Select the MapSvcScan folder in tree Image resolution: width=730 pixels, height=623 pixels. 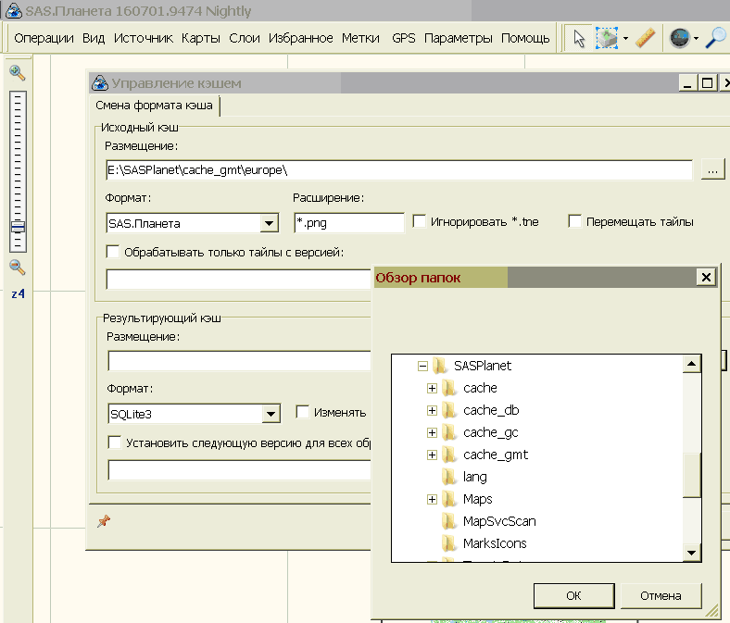[498, 521]
